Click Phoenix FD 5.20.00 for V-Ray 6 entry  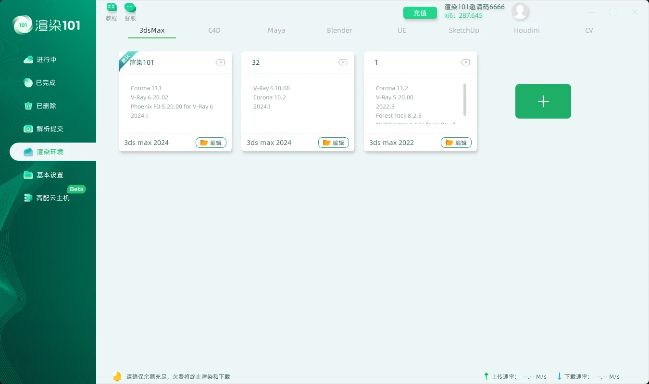[172, 107]
